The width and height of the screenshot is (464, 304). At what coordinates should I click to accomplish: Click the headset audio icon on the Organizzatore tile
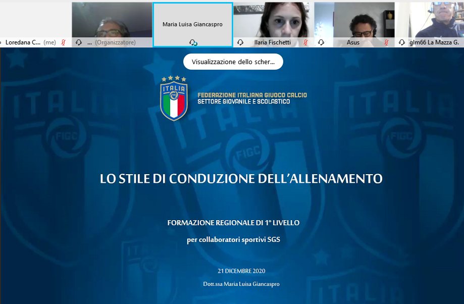click(79, 42)
